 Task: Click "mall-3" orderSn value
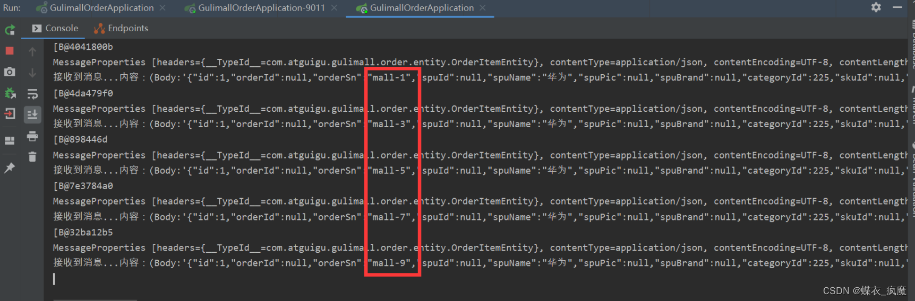pyautogui.click(x=389, y=124)
